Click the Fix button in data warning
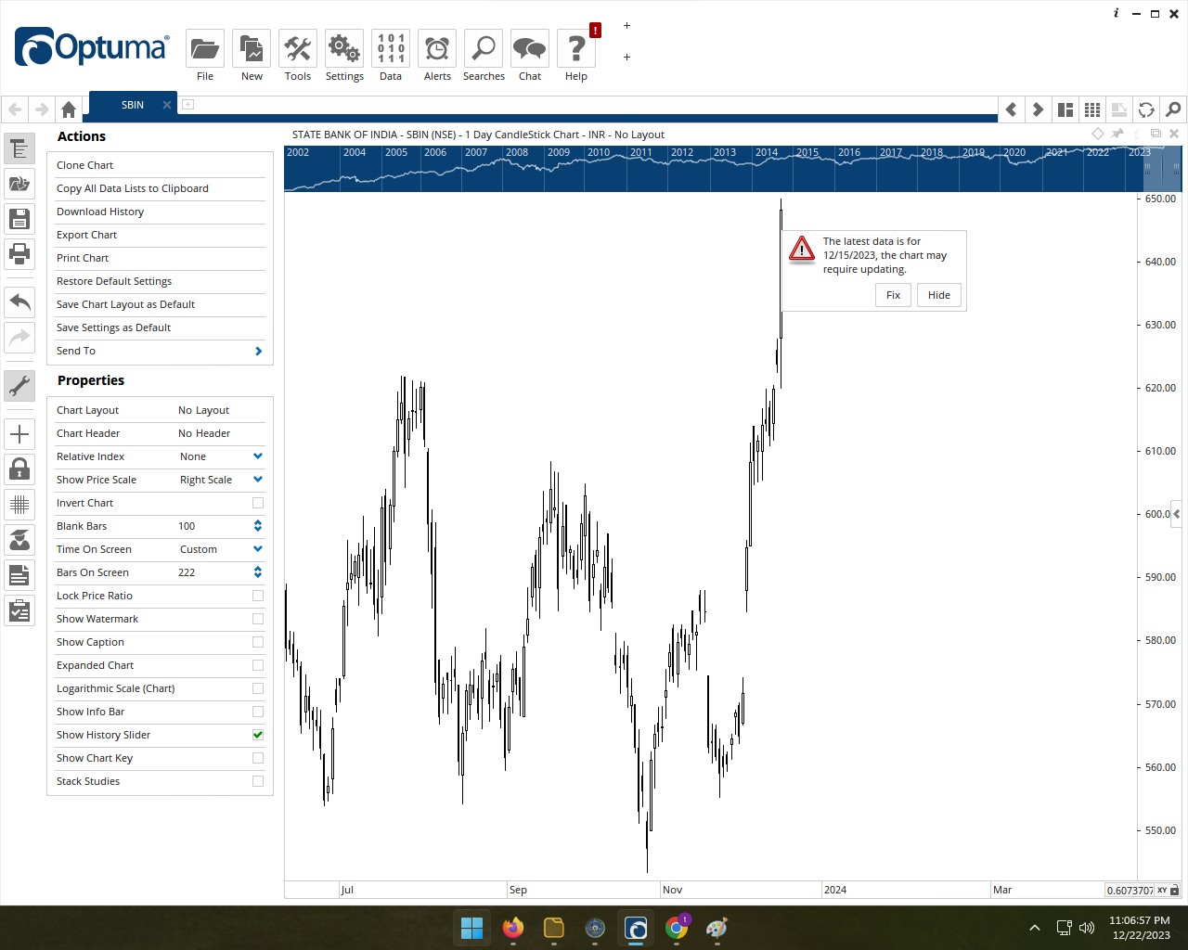The image size is (1188, 950). coord(893,295)
